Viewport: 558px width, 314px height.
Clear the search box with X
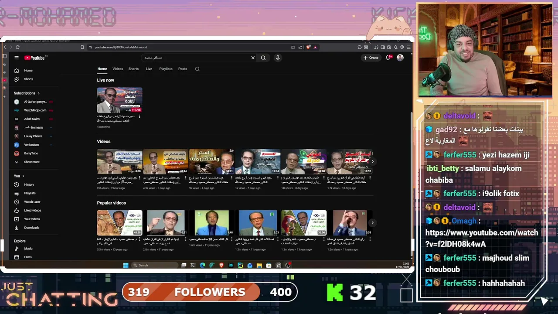tap(253, 58)
